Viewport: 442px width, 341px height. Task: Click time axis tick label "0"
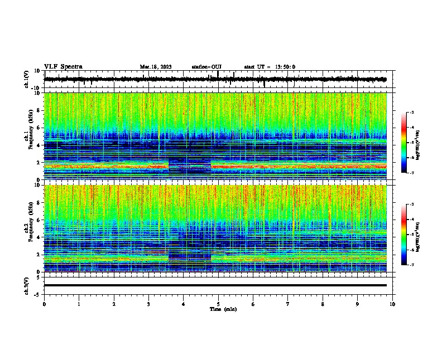tap(44, 304)
